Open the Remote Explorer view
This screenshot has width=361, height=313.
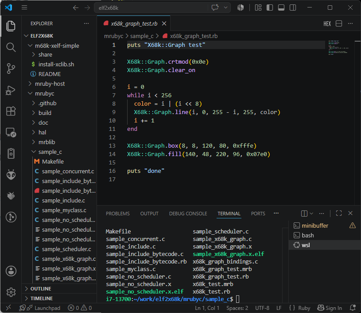click(11, 132)
